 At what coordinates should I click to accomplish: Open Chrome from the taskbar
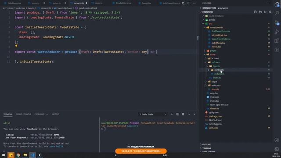click(x=18, y=155)
